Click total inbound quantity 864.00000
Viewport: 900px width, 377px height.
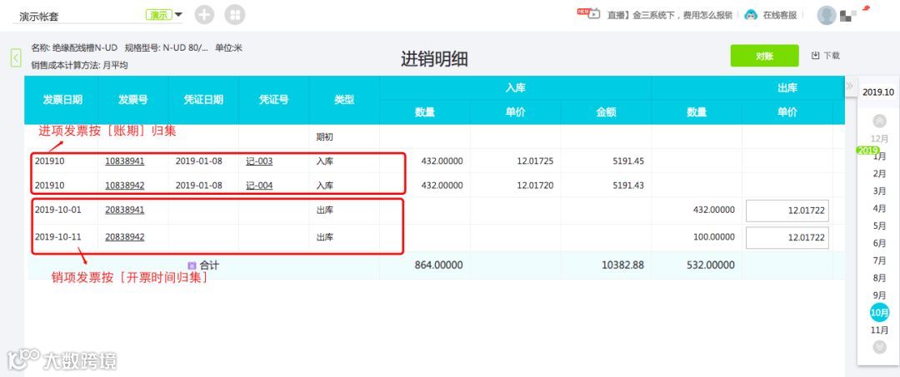438,265
